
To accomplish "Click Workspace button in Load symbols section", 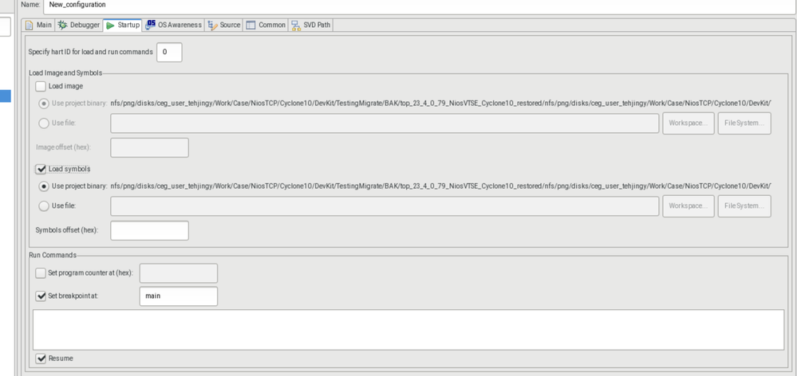I will click(x=688, y=206).
